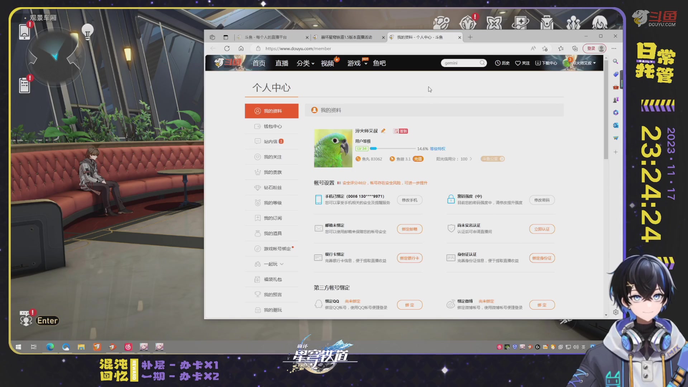Open 首页 in Douyu navigation
688x387 pixels.
(x=259, y=63)
